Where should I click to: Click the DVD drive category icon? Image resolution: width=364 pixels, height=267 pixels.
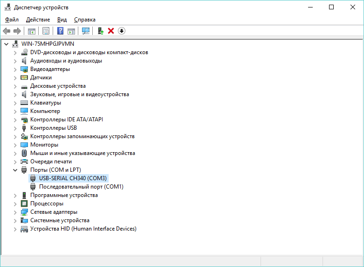[x=24, y=52]
